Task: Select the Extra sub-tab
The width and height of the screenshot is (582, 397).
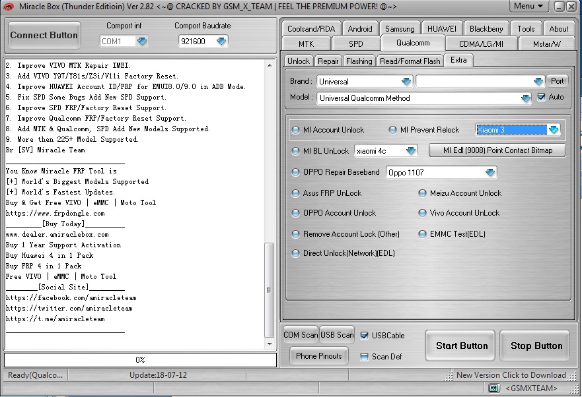Action: (458, 59)
